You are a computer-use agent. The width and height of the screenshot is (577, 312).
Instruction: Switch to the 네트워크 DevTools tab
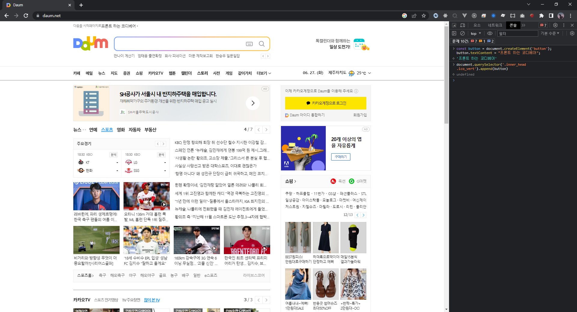tap(495, 25)
